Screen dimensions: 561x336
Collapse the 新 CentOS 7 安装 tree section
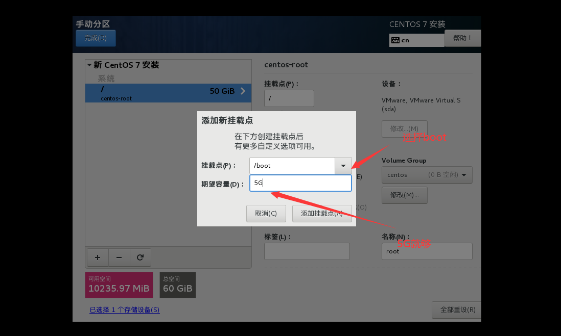[x=89, y=65]
